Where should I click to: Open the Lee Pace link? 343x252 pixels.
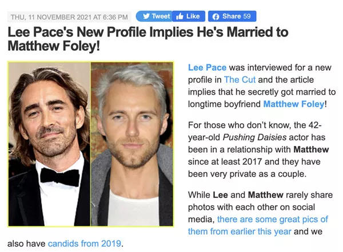click(x=207, y=67)
